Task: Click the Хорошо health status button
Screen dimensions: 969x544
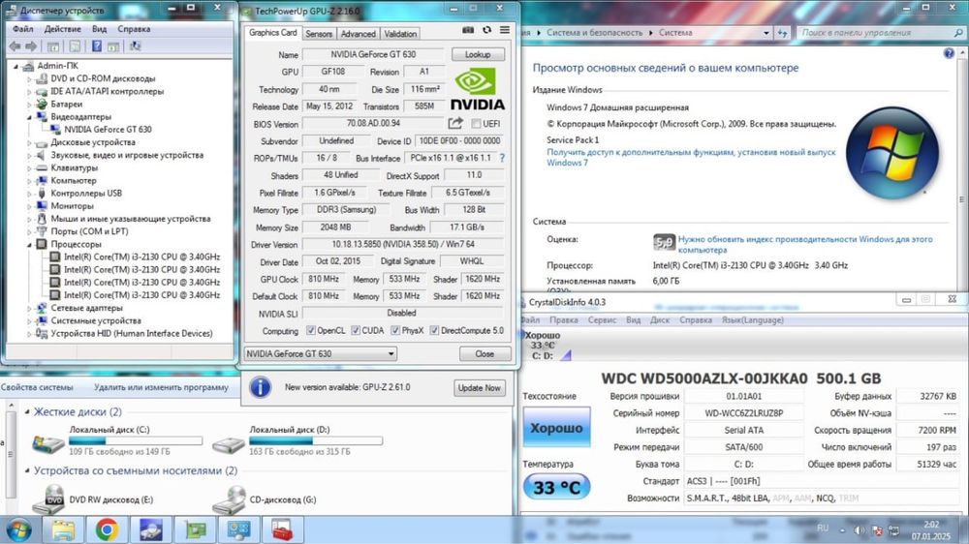Action: coord(556,427)
